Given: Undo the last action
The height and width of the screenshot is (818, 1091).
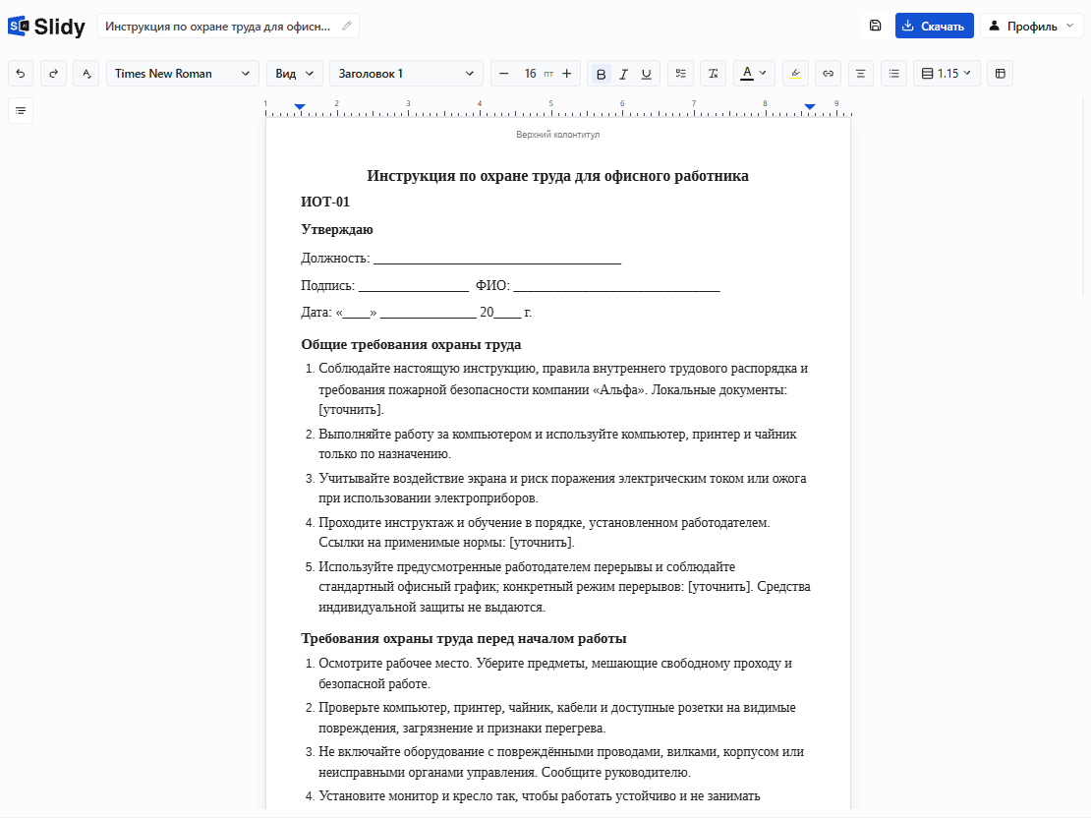Looking at the screenshot, I should click(21, 73).
